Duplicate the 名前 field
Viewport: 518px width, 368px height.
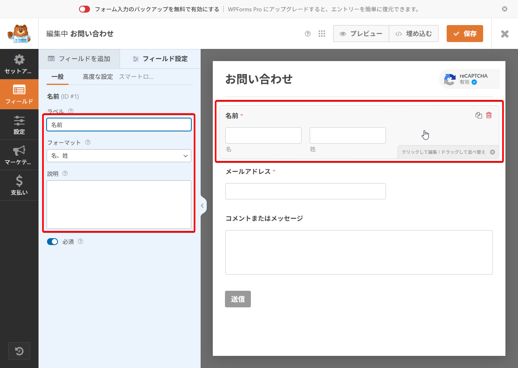tap(478, 115)
